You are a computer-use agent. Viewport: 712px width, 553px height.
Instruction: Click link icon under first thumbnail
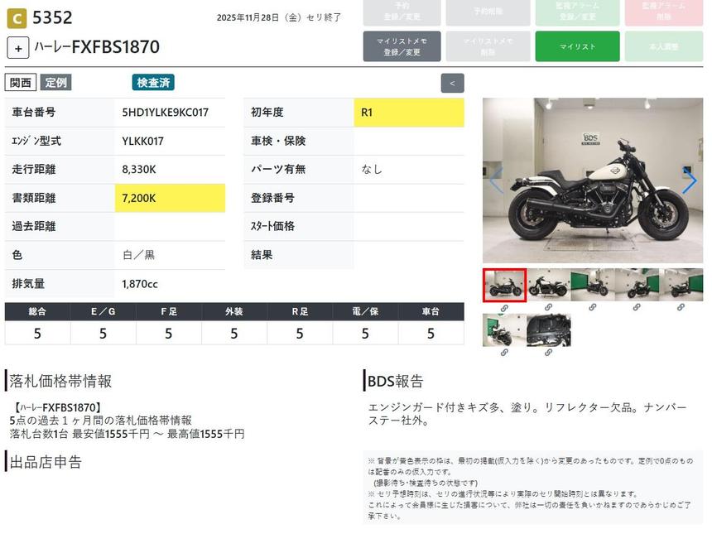point(503,308)
